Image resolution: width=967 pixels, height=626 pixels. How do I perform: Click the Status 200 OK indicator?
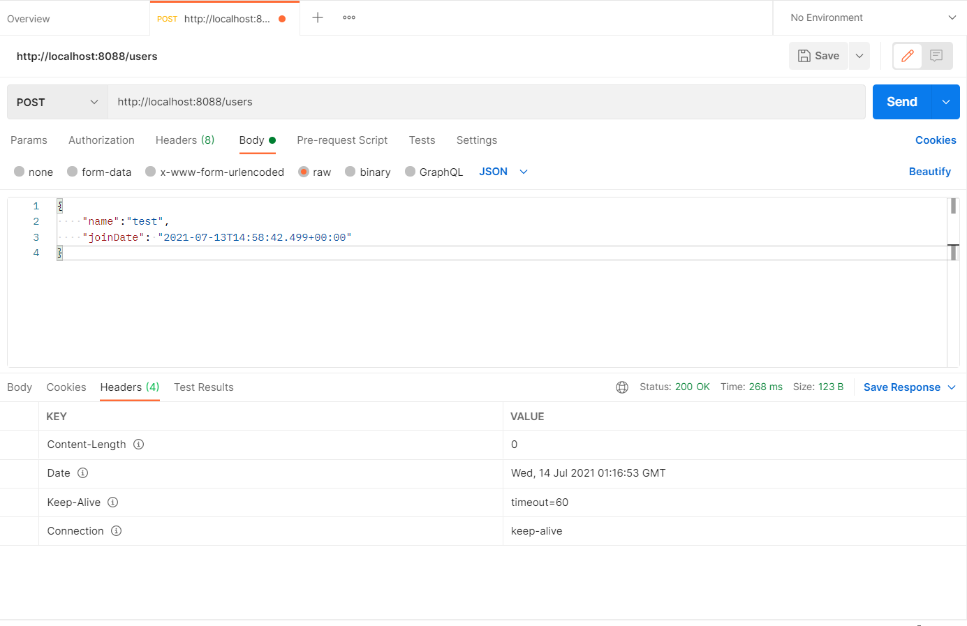click(674, 387)
